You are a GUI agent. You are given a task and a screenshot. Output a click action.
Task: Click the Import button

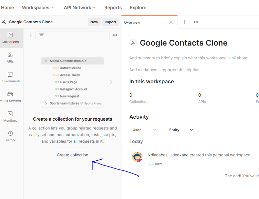pos(110,22)
